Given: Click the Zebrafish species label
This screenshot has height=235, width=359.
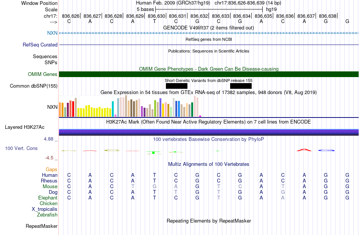Looking at the screenshot, I should coord(47,215).
